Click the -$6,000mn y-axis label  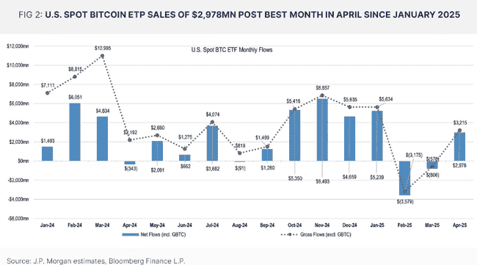18,219
